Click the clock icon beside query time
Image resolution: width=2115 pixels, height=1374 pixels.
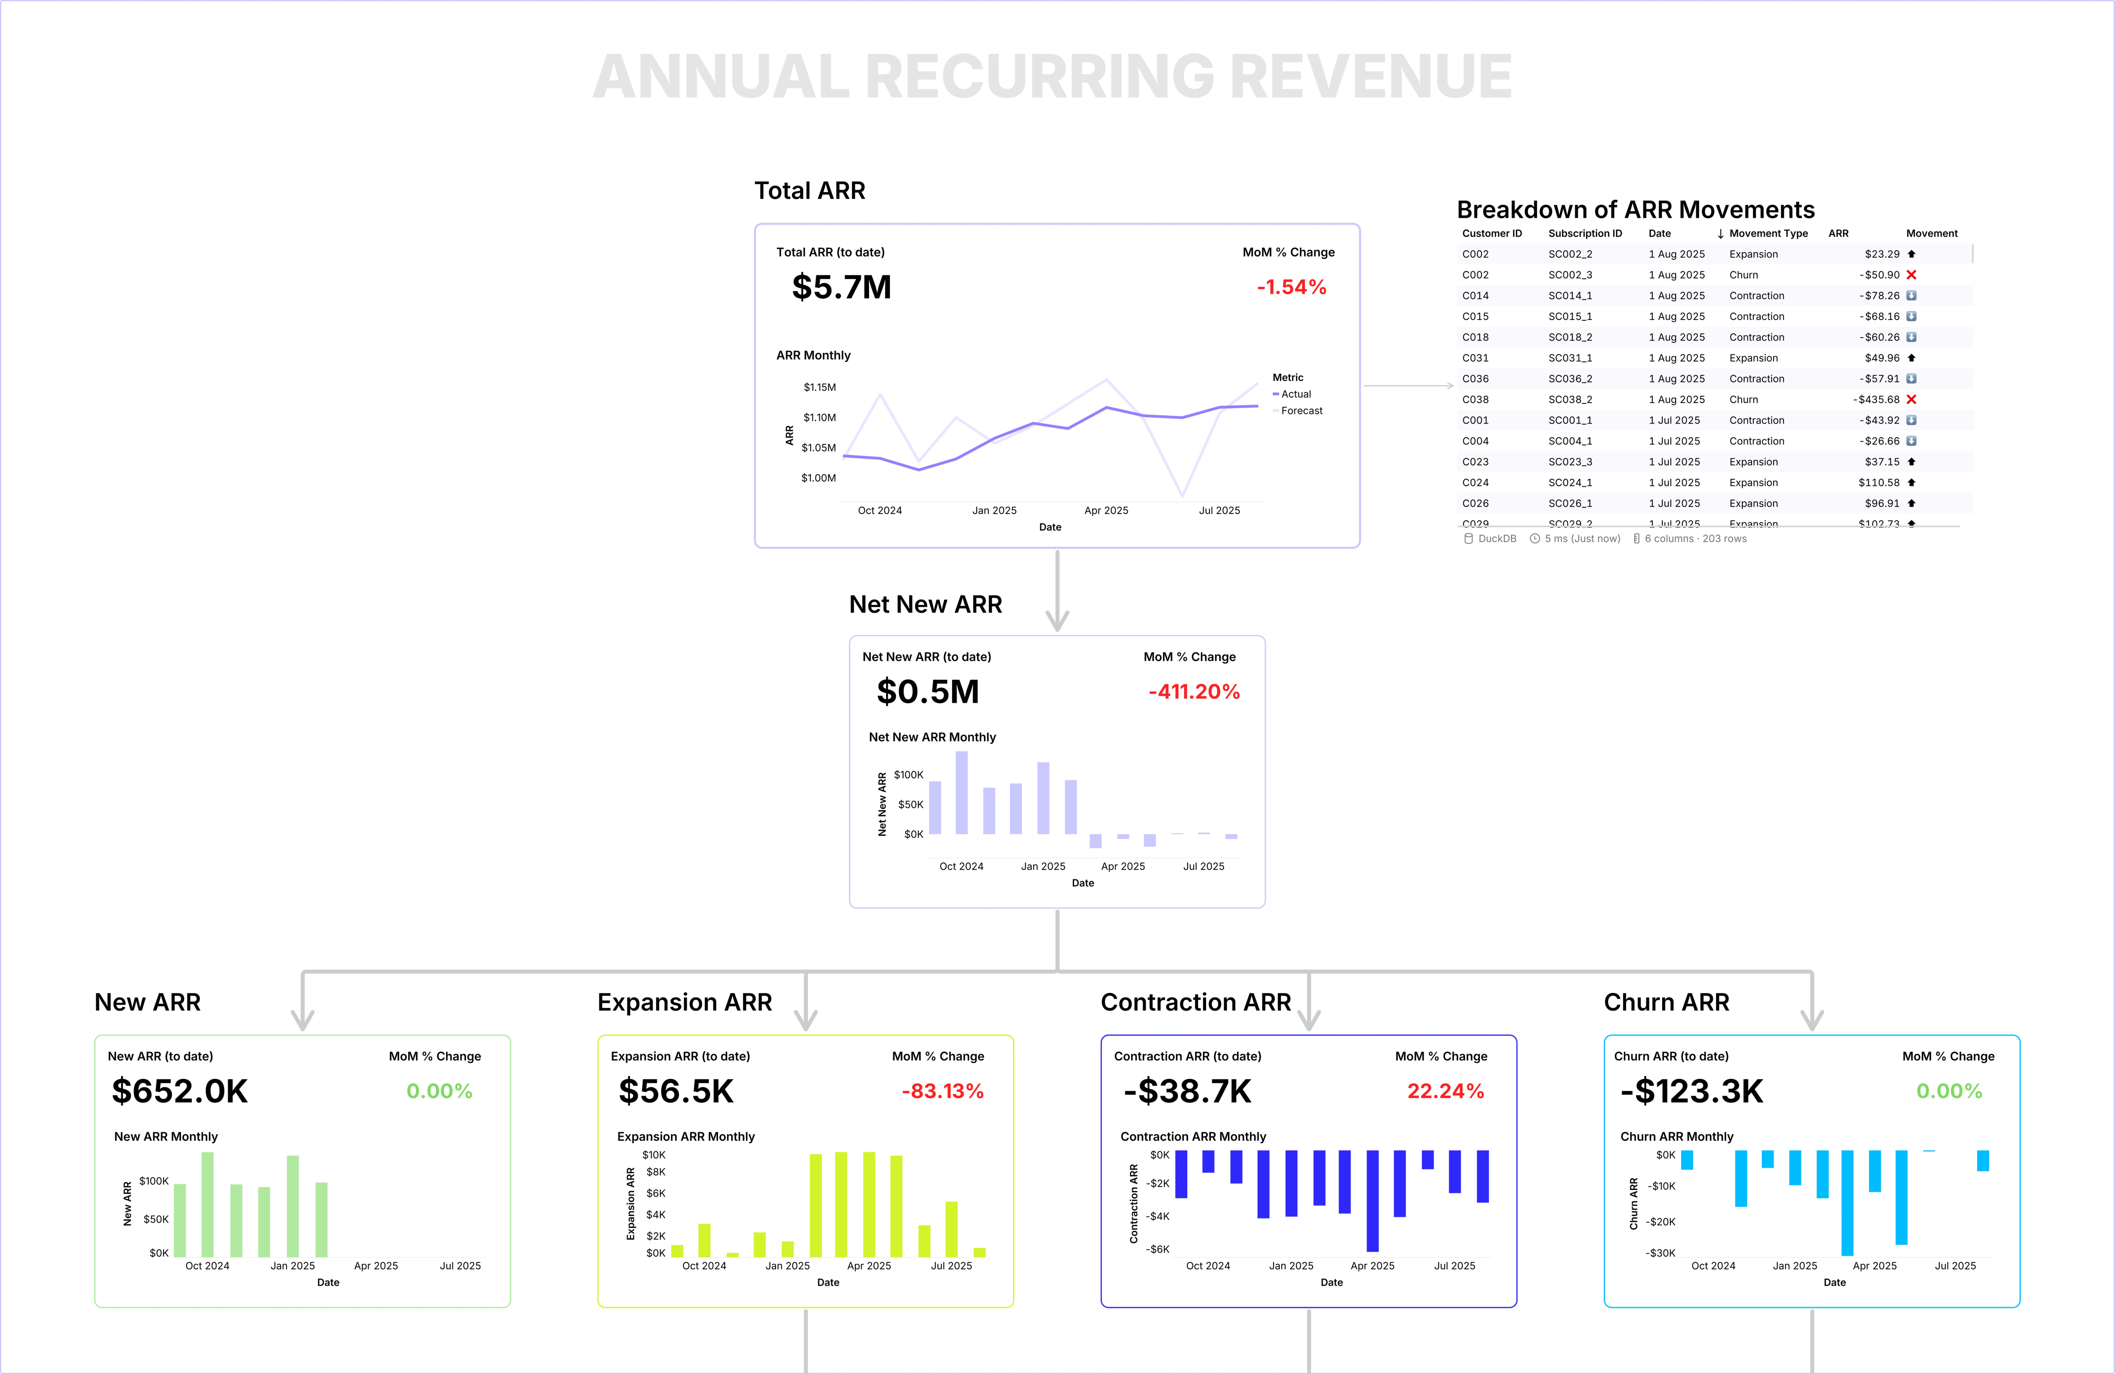[x=1535, y=538]
